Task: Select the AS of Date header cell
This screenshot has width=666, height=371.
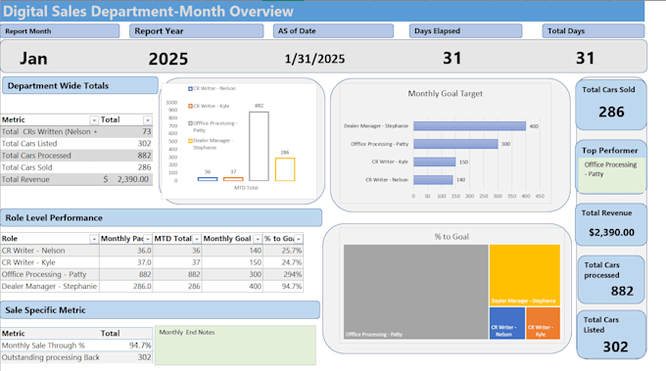Action: [x=333, y=31]
